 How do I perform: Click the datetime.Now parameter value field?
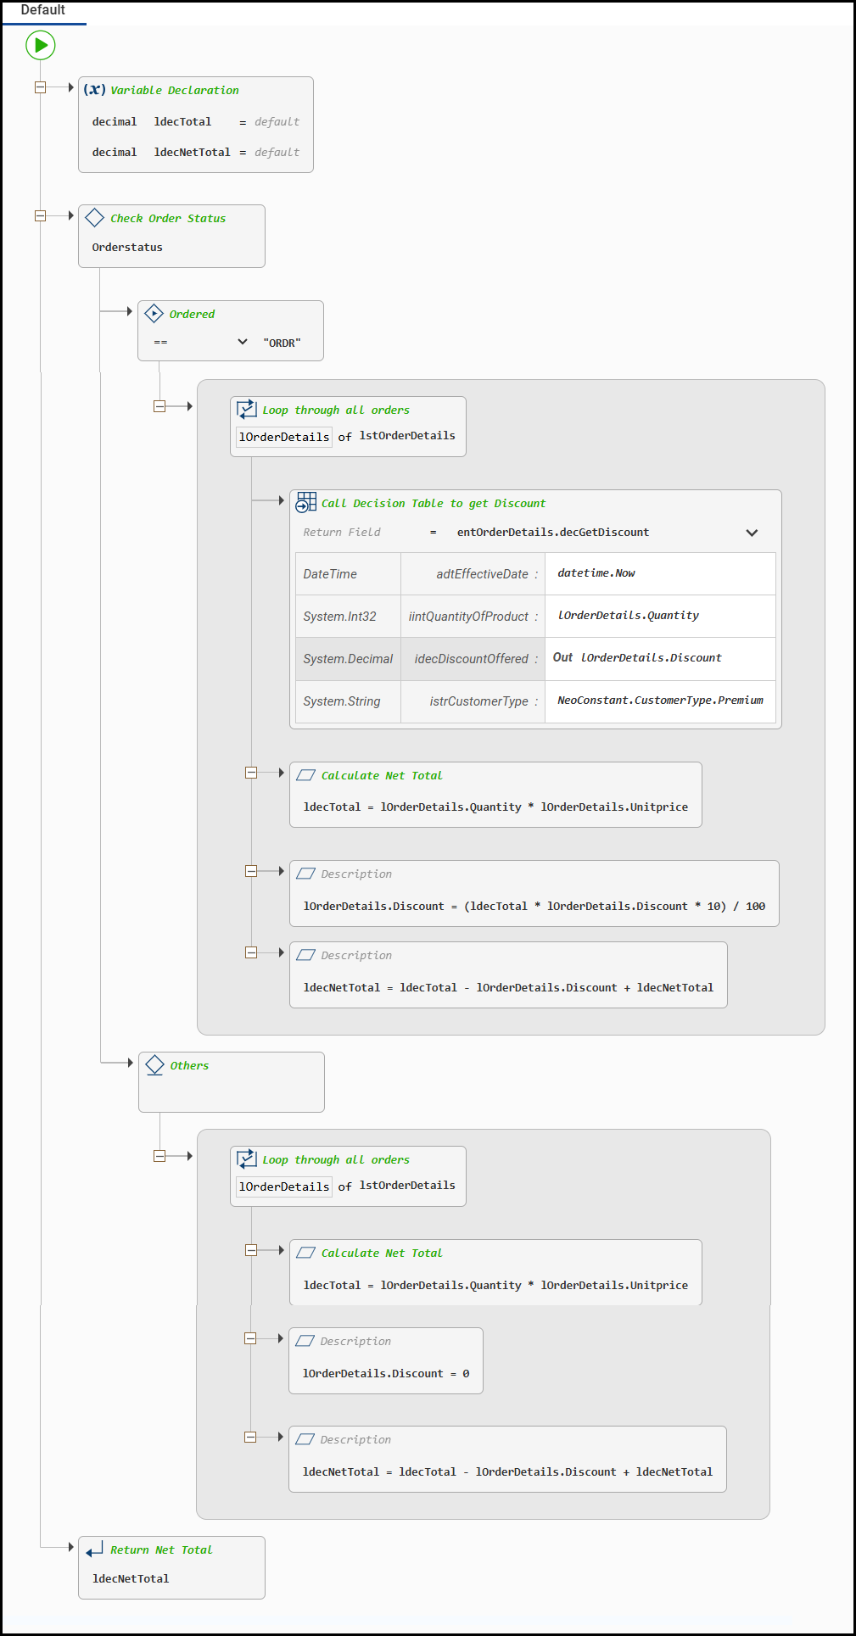(660, 573)
